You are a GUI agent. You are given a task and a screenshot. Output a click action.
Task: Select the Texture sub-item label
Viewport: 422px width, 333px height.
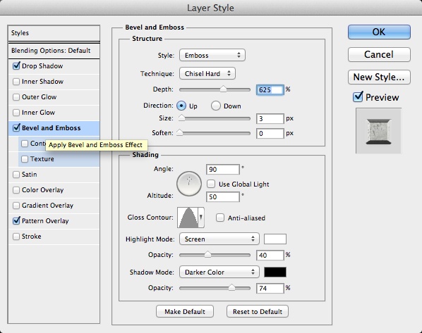(x=42, y=159)
